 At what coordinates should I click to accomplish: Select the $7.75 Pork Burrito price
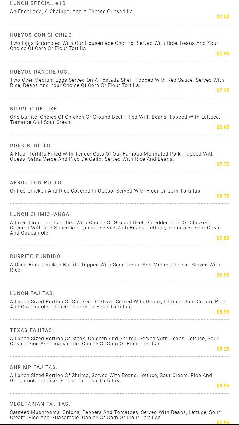tap(223, 164)
